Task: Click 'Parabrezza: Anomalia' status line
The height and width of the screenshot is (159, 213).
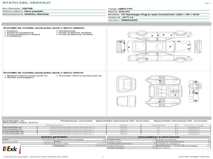Action: (76, 121)
